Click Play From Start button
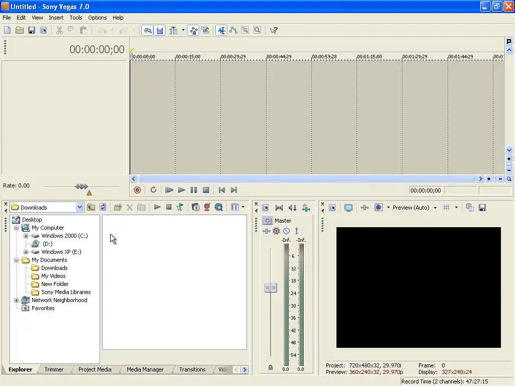The height and width of the screenshot is (386, 515). coord(169,190)
